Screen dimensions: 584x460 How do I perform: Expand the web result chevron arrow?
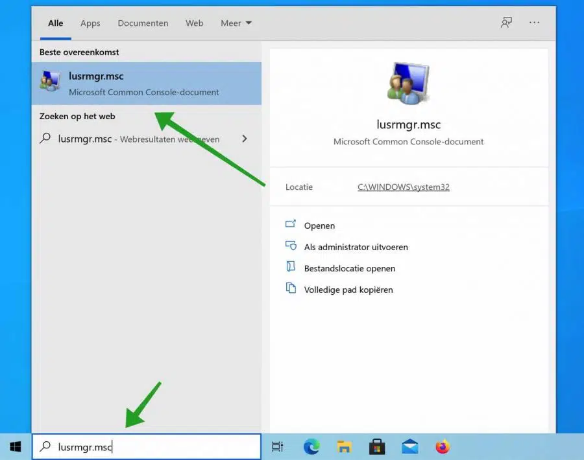point(245,139)
